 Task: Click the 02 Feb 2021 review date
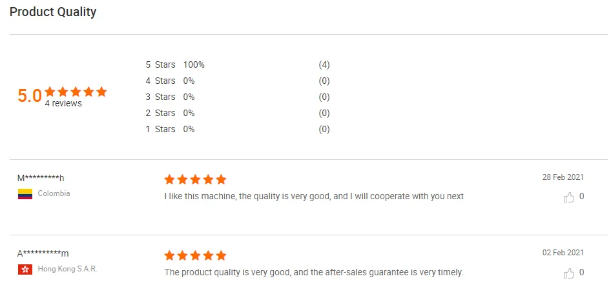563,253
